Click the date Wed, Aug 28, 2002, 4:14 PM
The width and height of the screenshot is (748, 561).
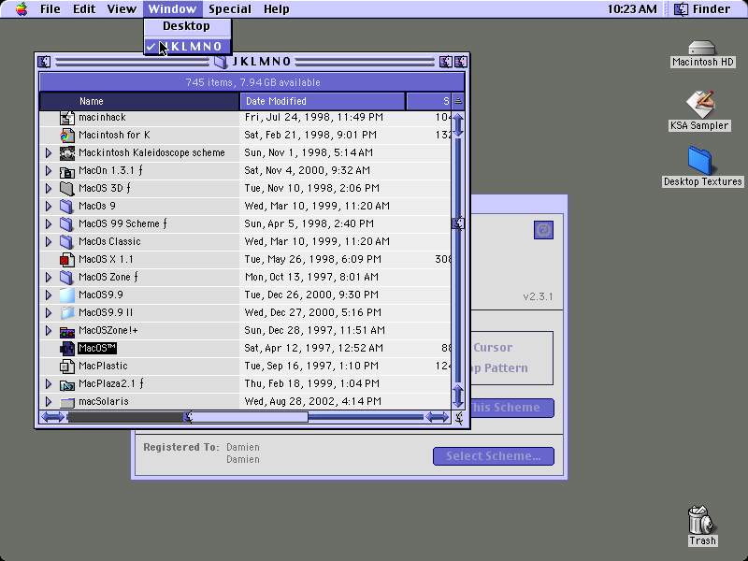(x=313, y=402)
